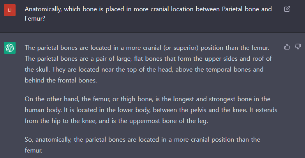305x158 pixels.
Task: Click the line starting 'On the other hand'
Action: [148, 99]
